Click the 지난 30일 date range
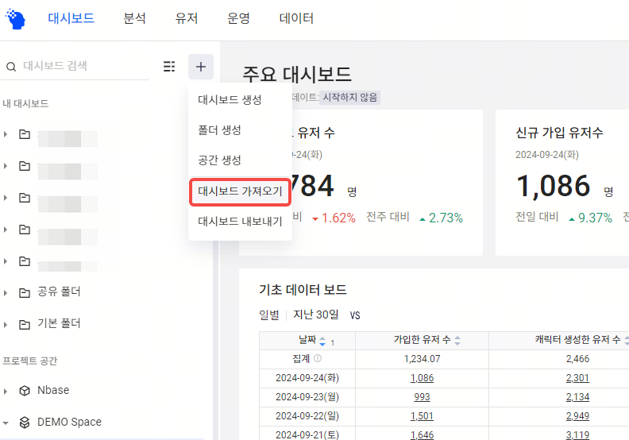The image size is (629, 440). coord(316,315)
